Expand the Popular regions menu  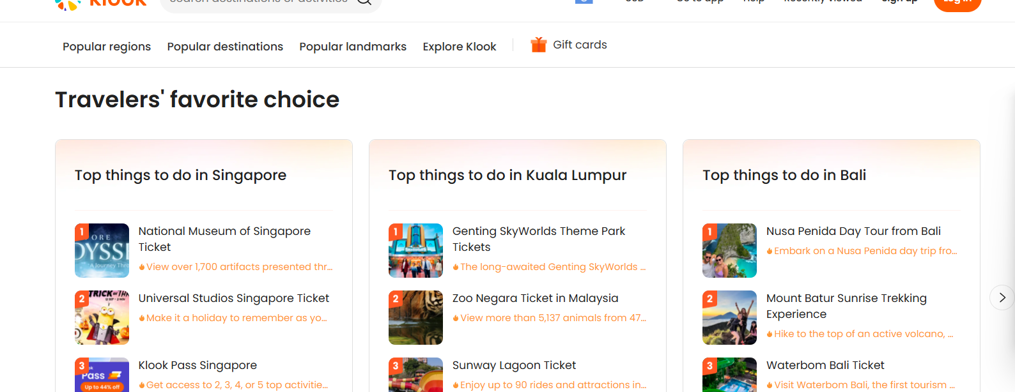107,47
